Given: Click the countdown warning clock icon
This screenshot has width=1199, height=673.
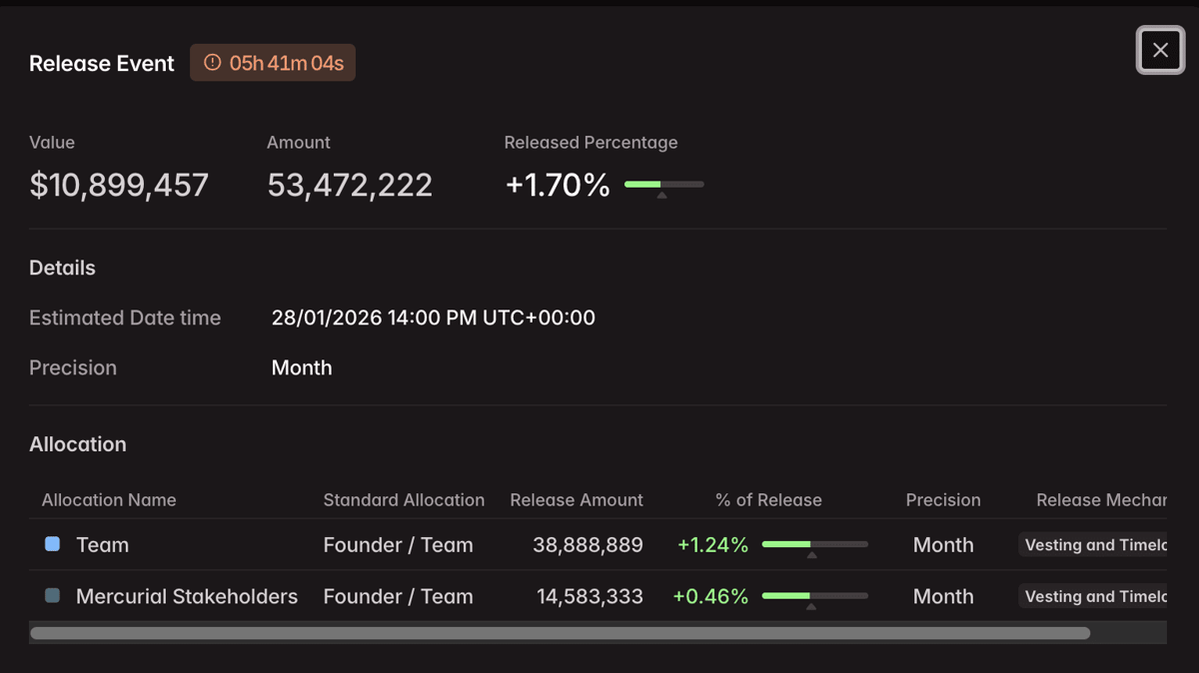Looking at the screenshot, I should point(212,63).
